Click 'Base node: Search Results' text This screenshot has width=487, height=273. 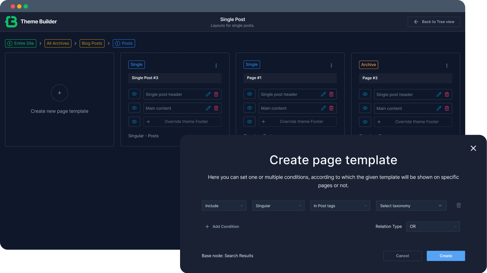click(x=227, y=256)
